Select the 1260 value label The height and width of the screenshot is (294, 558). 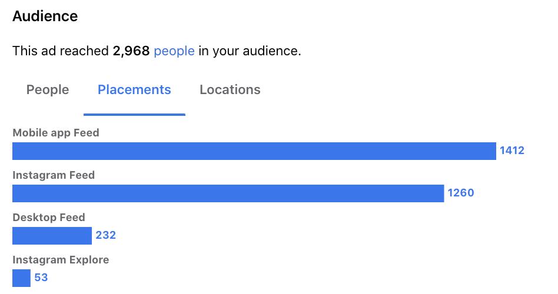point(460,193)
